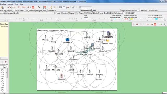
Task: Select the Mobile[1] node
Action: click(x=46, y=37)
